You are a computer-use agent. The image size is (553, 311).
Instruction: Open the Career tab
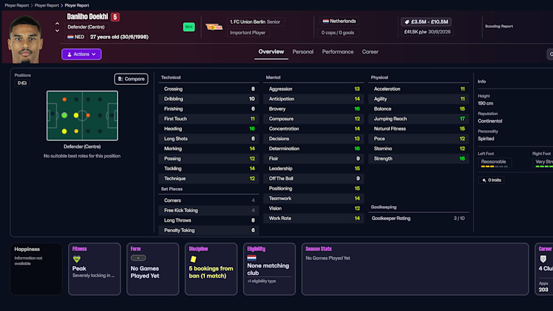pyautogui.click(x=370, y=52)
